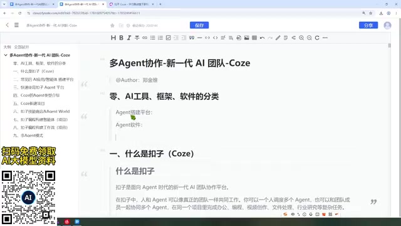This screenshot has width=401, height=226.
Task: Toggle the hamburger sidebar menu
Action: (x=16, y=25)
